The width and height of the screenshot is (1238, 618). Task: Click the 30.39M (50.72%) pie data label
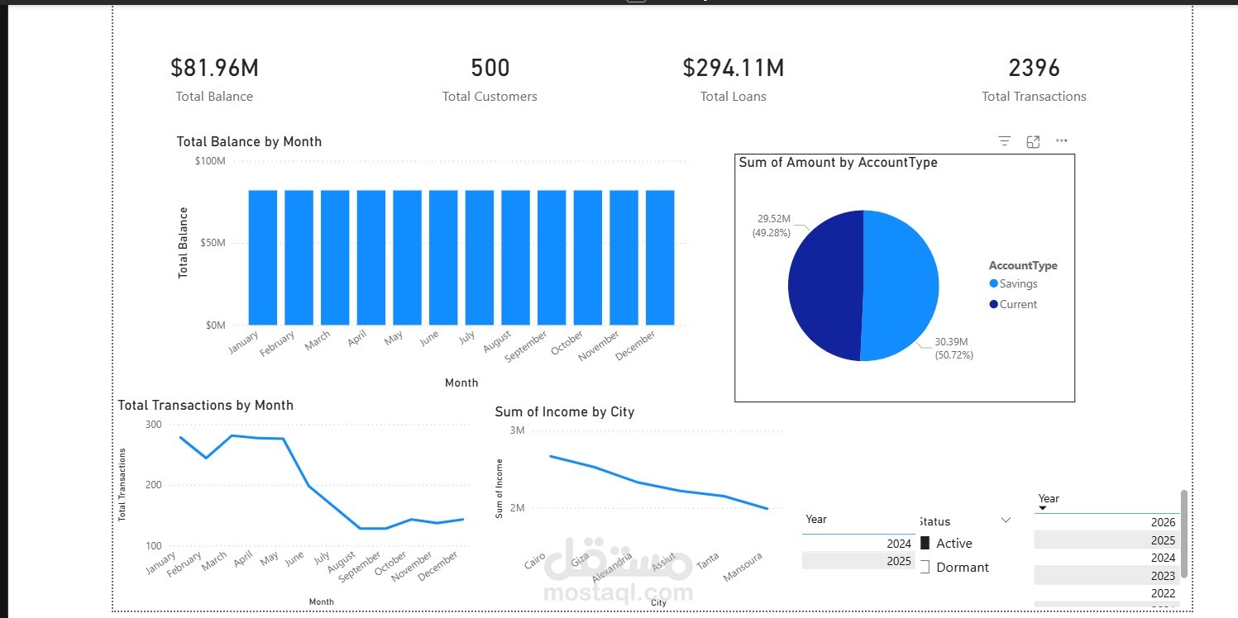tap(954, 348)
